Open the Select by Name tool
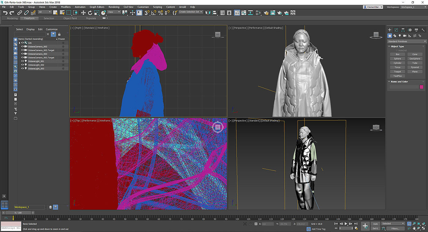The width and height of the screenshot is (428, 232). 62,13
